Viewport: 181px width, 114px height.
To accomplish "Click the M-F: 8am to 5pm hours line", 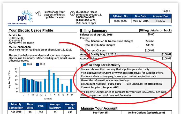I will click(86, 23).
